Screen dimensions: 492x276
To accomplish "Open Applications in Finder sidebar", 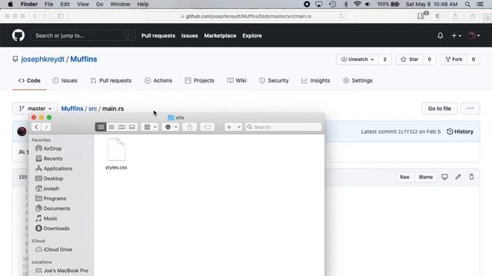I will click(x=54, y=169).
